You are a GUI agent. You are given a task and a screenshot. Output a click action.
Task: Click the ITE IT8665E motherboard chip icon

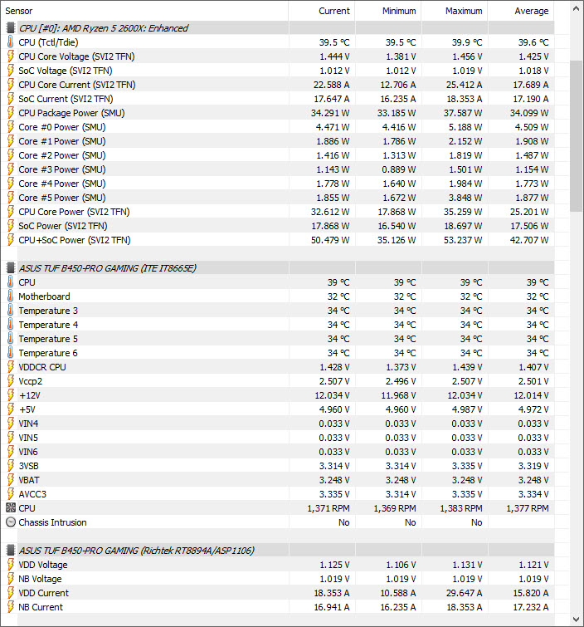pos(11,268)
